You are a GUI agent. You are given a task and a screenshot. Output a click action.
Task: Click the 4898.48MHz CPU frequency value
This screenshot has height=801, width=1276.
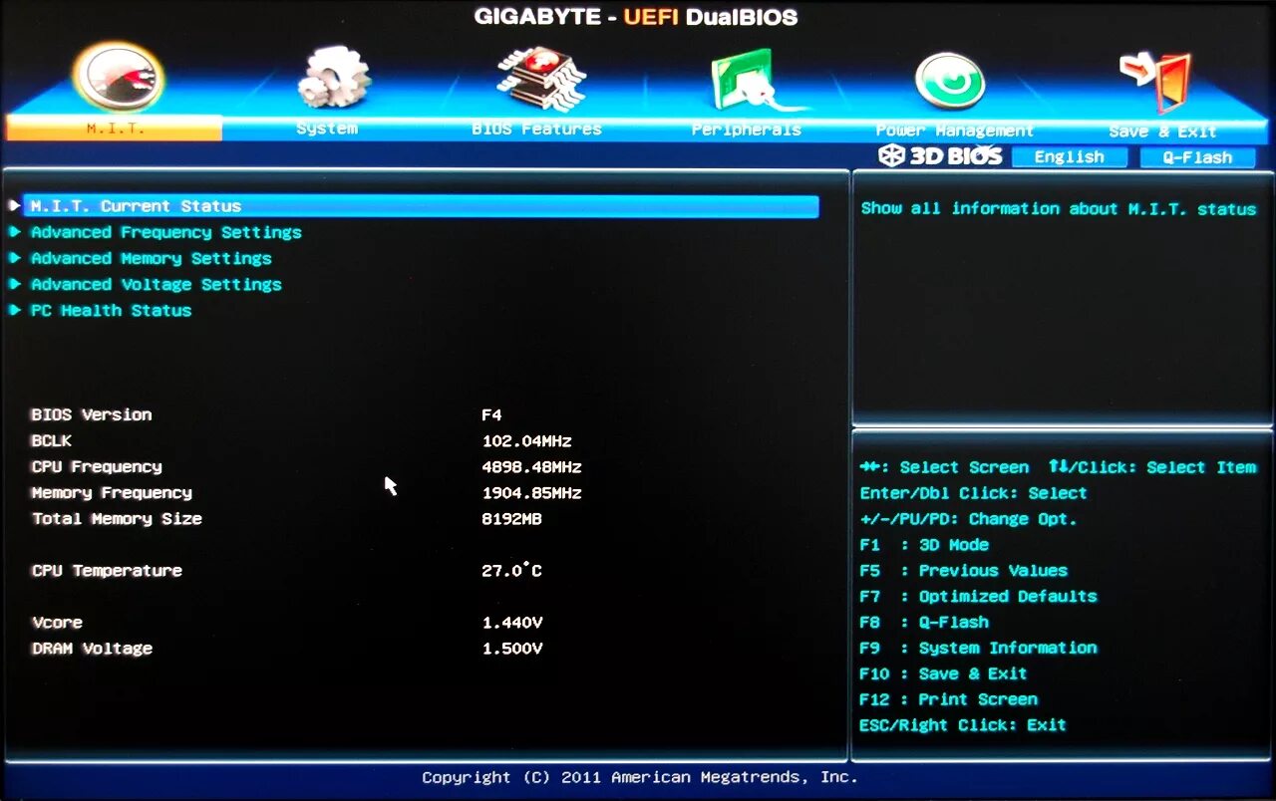[x=532, y=466]
